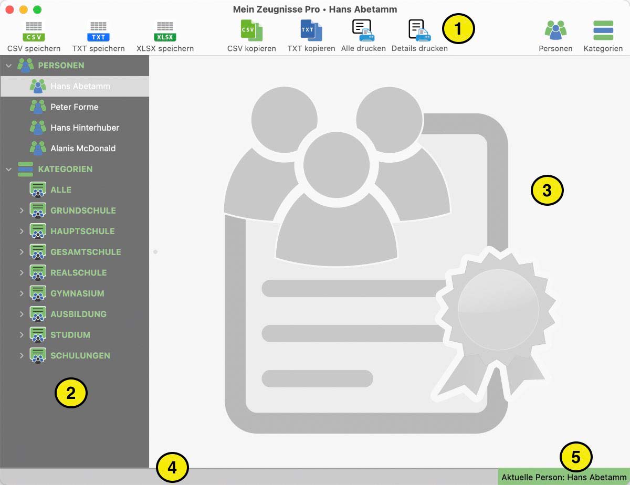Click the Aktuelle Person status label
Image resolution: width=630 pixels, height=485 pixels.
563,477
